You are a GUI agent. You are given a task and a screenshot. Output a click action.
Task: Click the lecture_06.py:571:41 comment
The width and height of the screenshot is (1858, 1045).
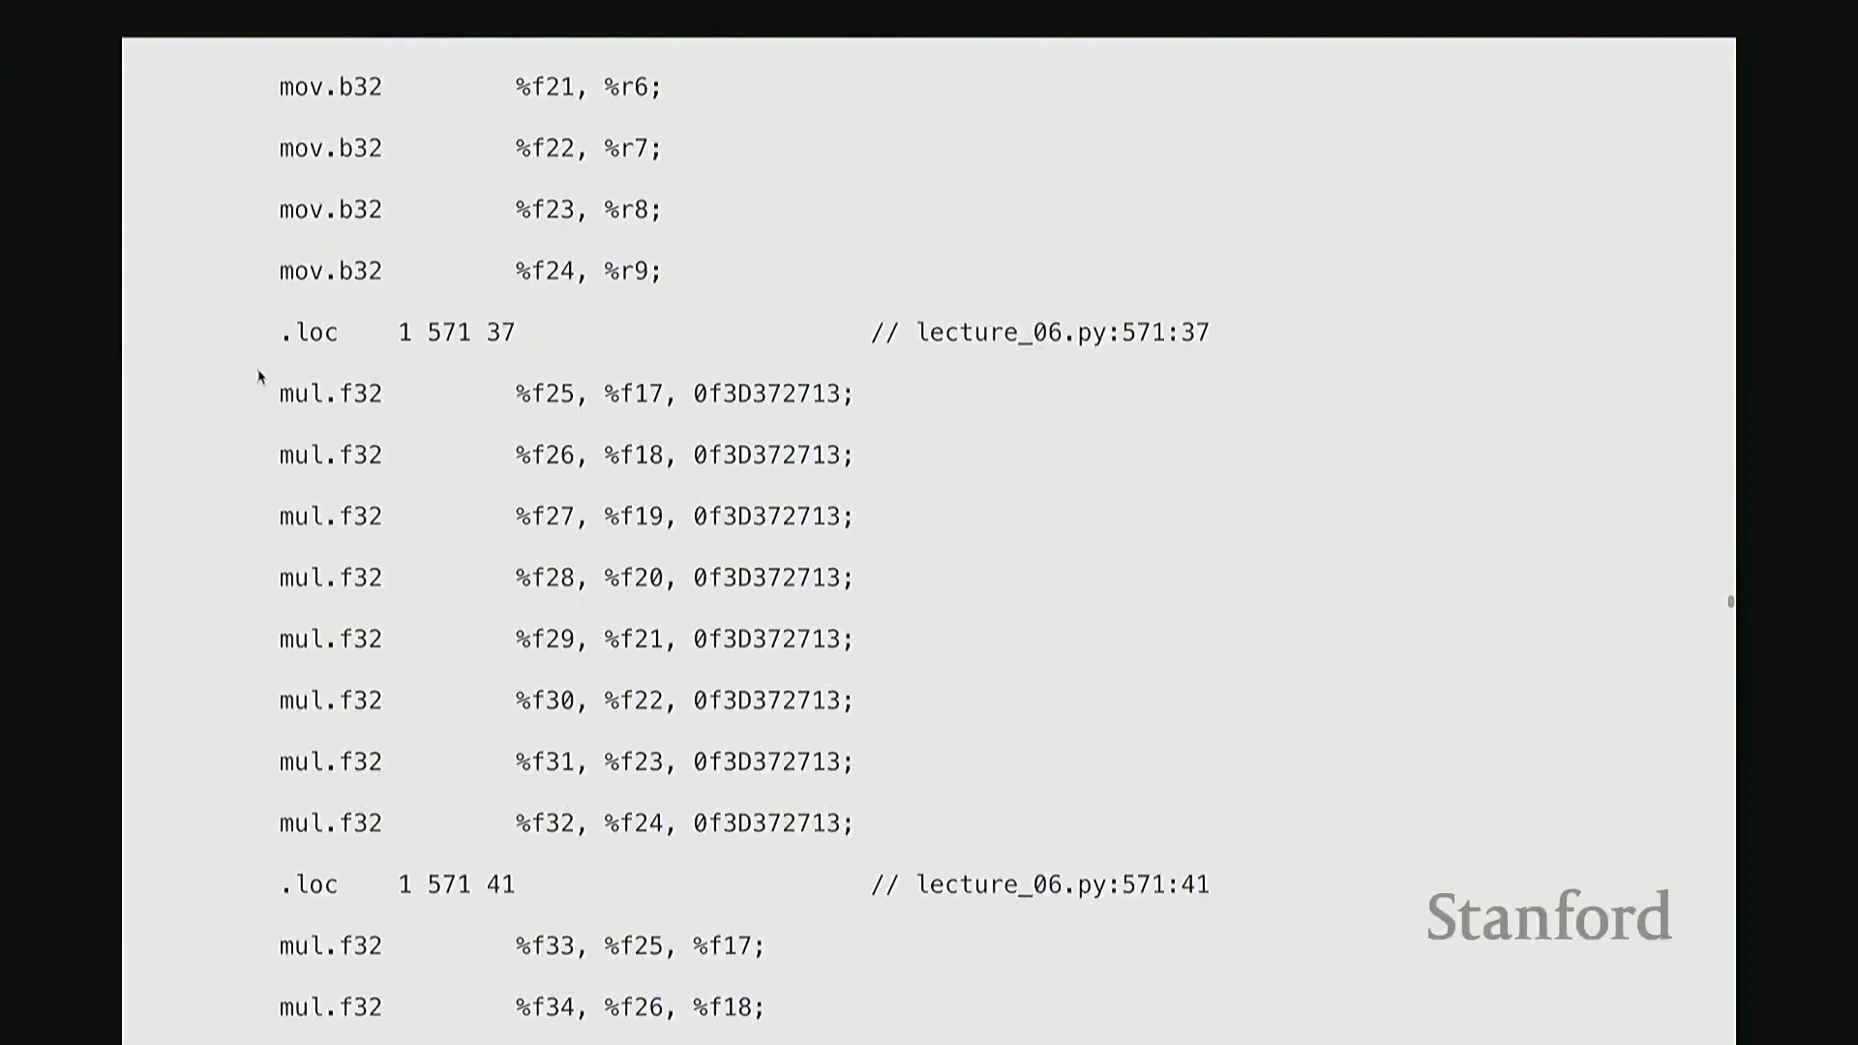[1039, 884]
